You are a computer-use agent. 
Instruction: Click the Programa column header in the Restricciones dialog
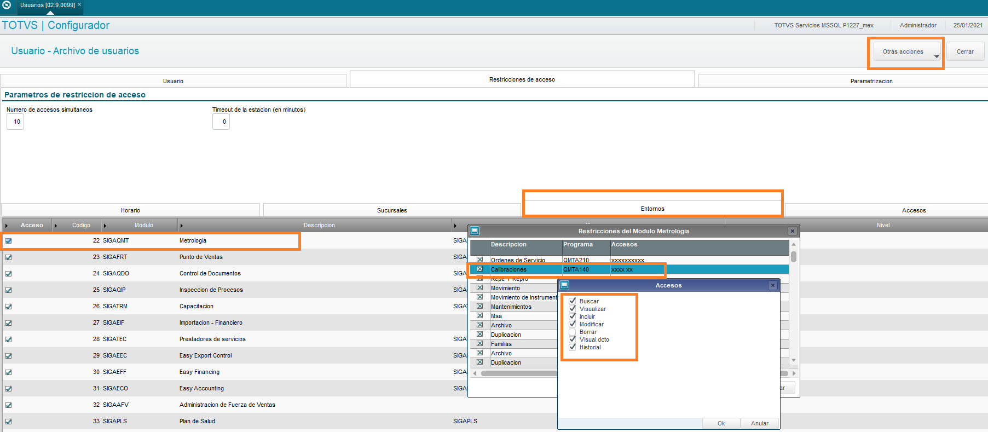(586, 247)
